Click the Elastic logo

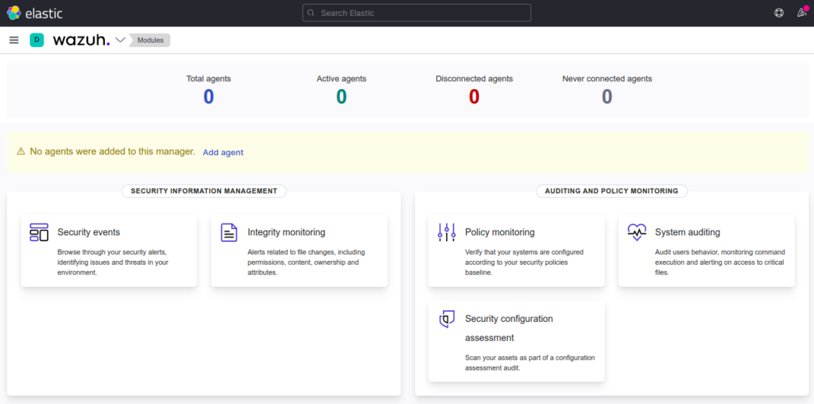click(x=34, y=13)
